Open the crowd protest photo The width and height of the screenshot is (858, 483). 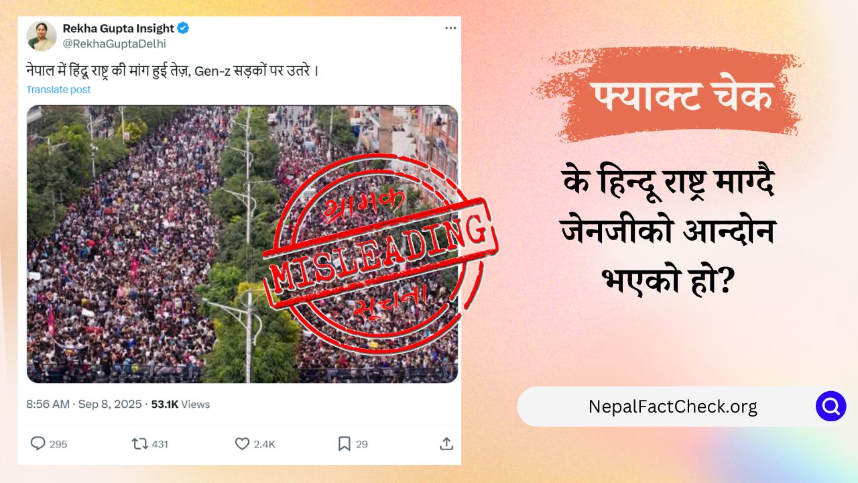pos(242,244)
